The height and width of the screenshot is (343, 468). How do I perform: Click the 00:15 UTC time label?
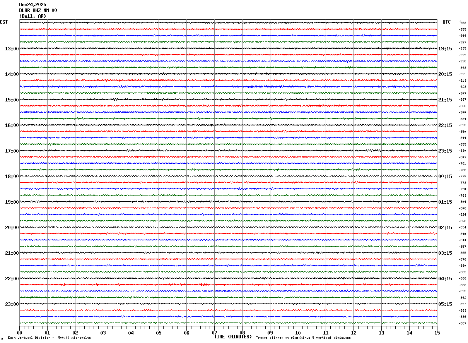(x=445, y=177)
